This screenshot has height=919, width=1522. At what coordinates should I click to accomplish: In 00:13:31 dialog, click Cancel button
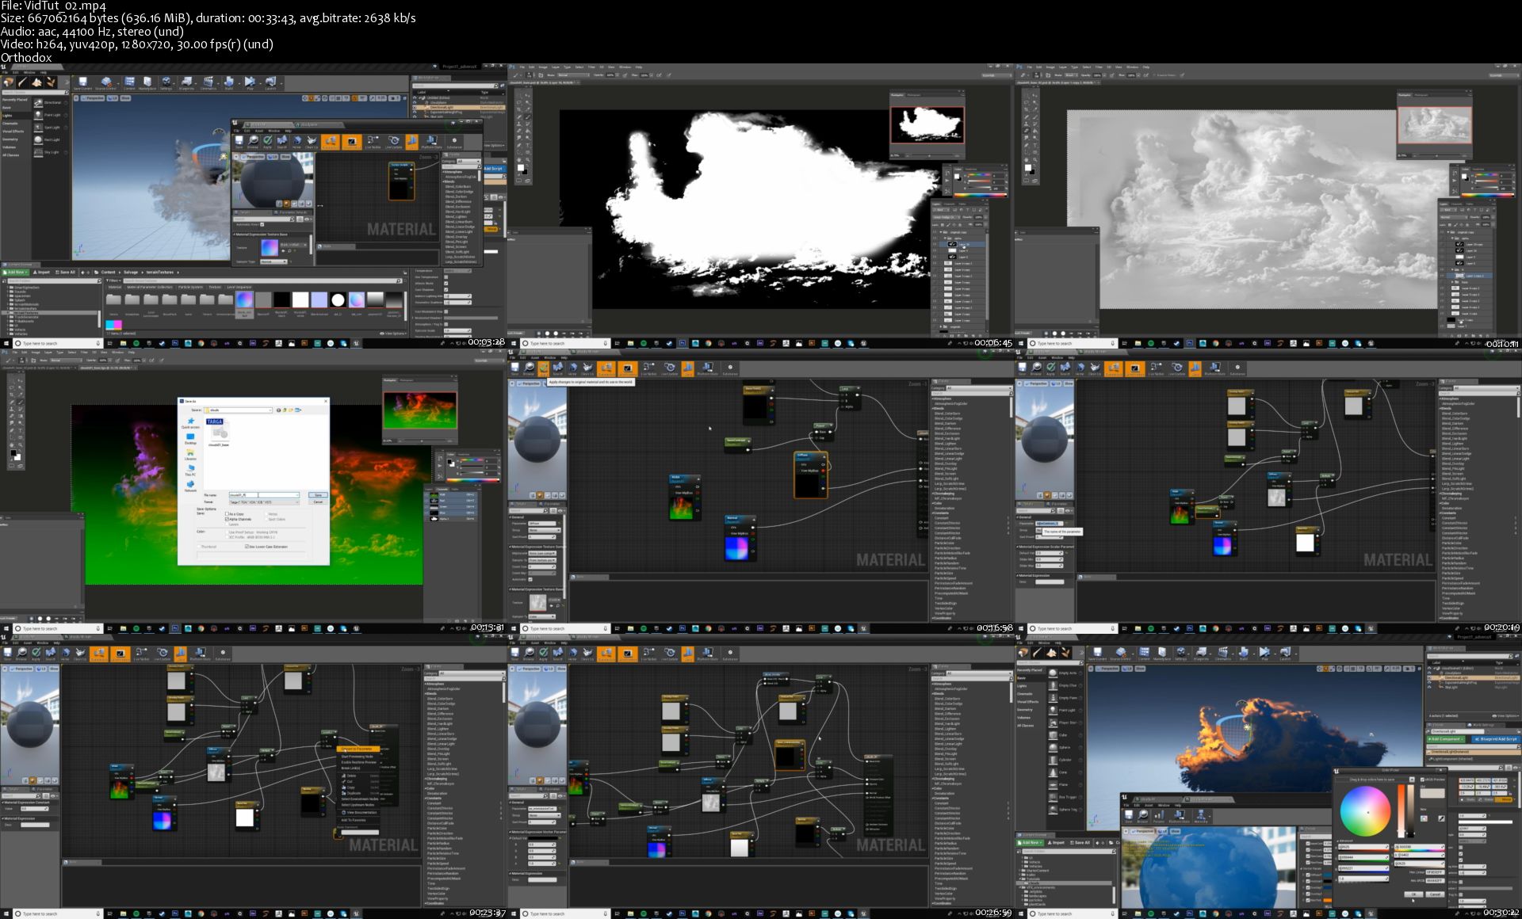[318, 502]
